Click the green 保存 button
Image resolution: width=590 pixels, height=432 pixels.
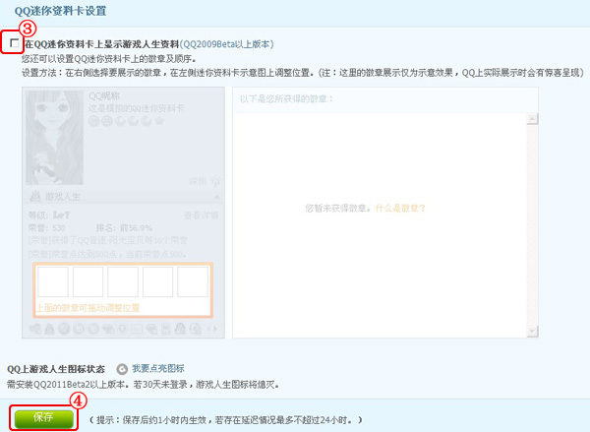[44, 418]
